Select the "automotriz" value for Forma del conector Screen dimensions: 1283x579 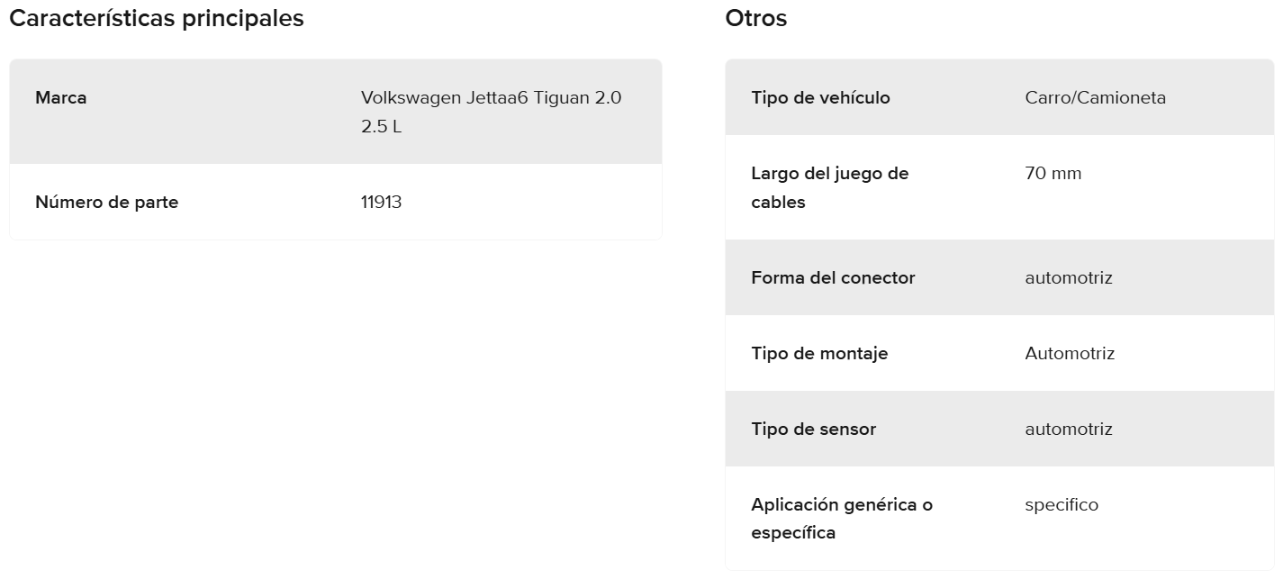tap(1068, 277)
